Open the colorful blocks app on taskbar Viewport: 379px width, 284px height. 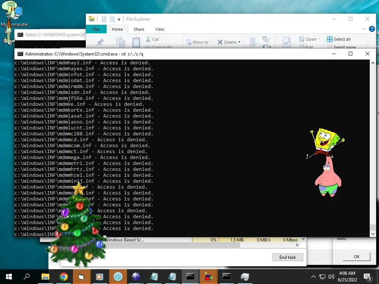point(208,277)
